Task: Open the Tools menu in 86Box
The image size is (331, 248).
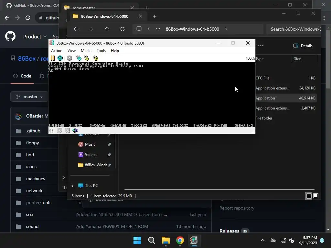Action: (101, 51)
